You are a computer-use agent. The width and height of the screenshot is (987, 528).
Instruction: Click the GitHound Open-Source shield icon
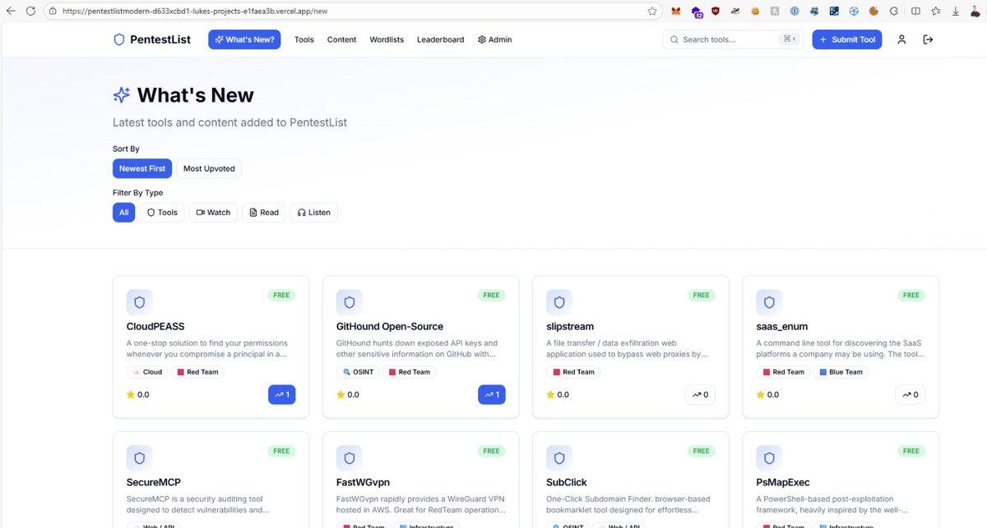(x=350, y=302)
